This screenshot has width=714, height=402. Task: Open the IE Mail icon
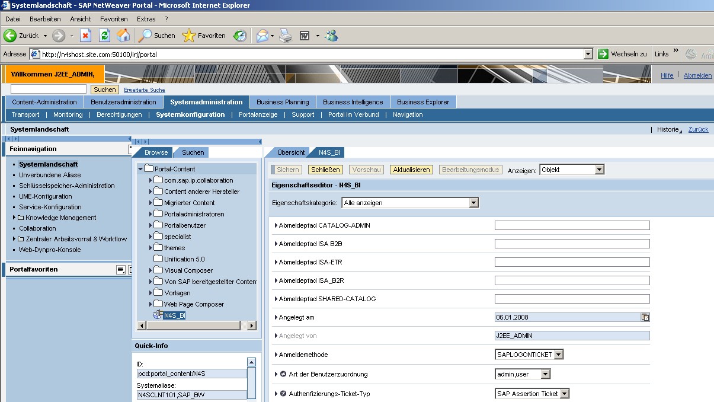(x=262, y=36)
